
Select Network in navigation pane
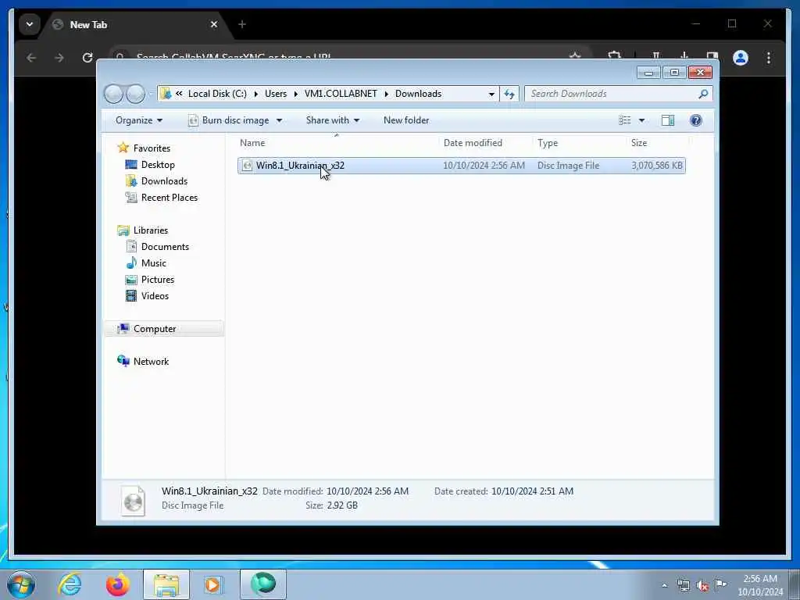click(151, 362)
